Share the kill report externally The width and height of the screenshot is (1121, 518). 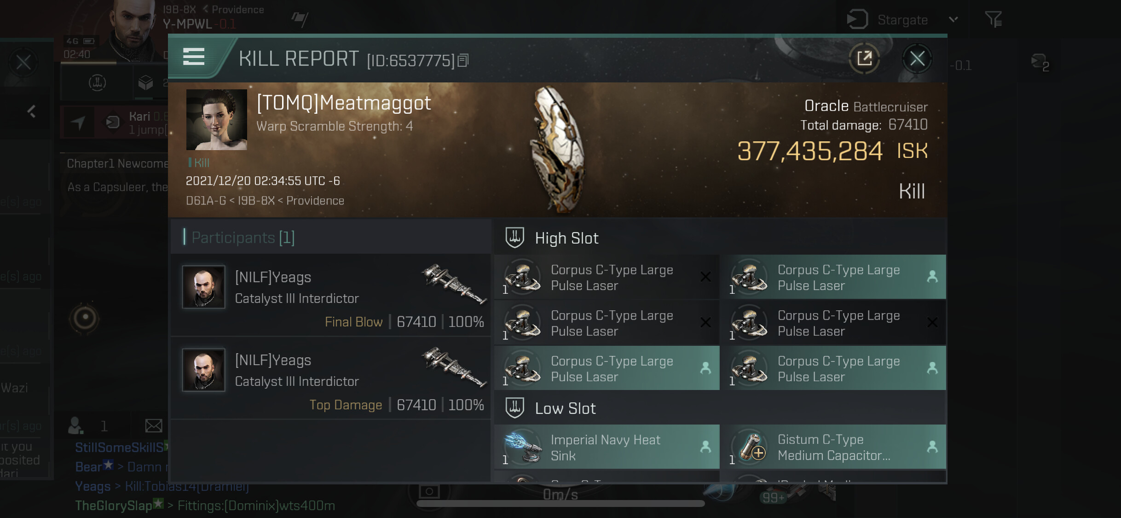(x=864, y=58)
